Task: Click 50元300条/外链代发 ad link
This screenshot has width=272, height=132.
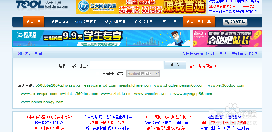Action: (49, 123)
